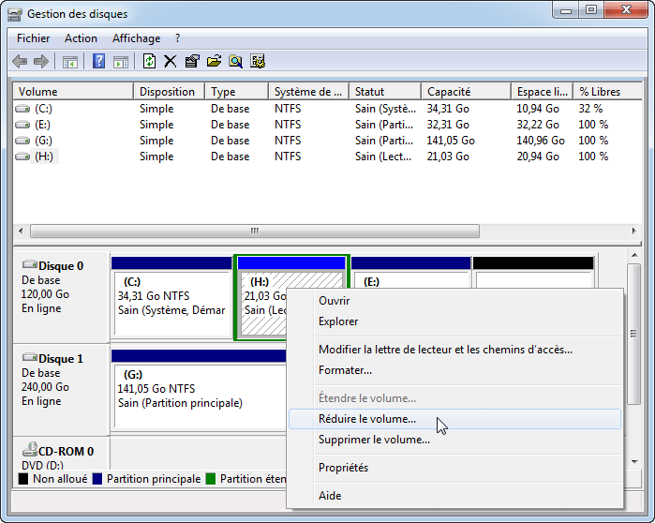Click the Help question mark toolbar icon
Screen dimensions: 655x523
point(98,62)
